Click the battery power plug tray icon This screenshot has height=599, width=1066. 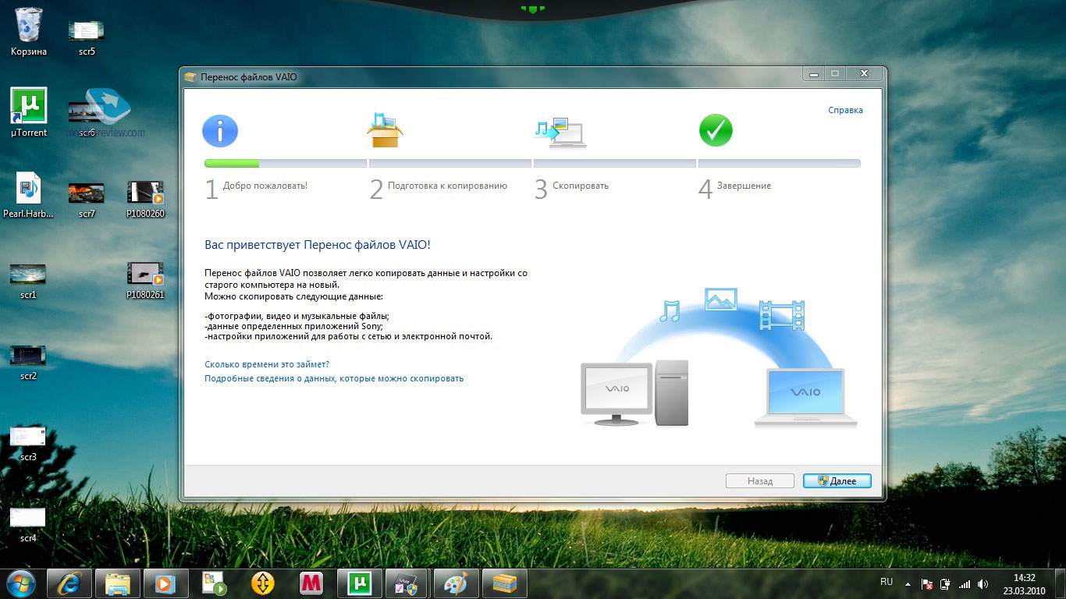point(946,584)
